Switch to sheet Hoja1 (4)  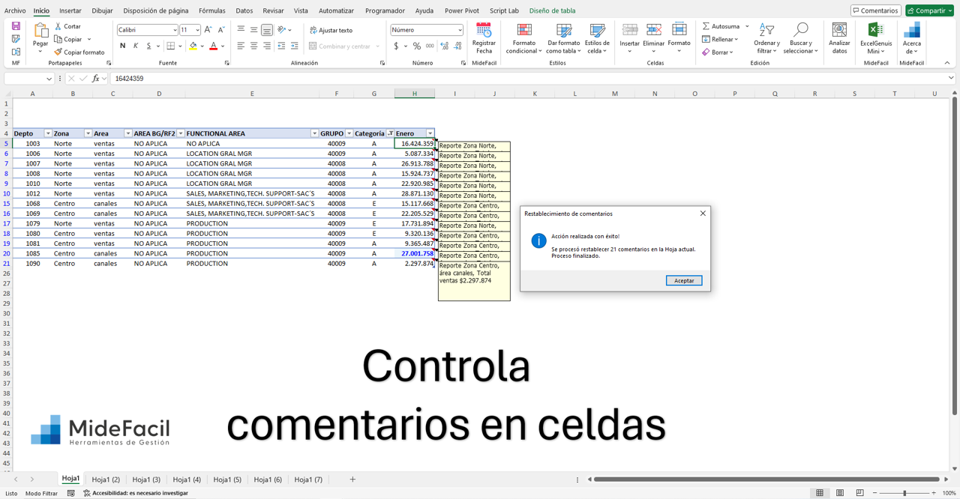[x=186, y=479]
